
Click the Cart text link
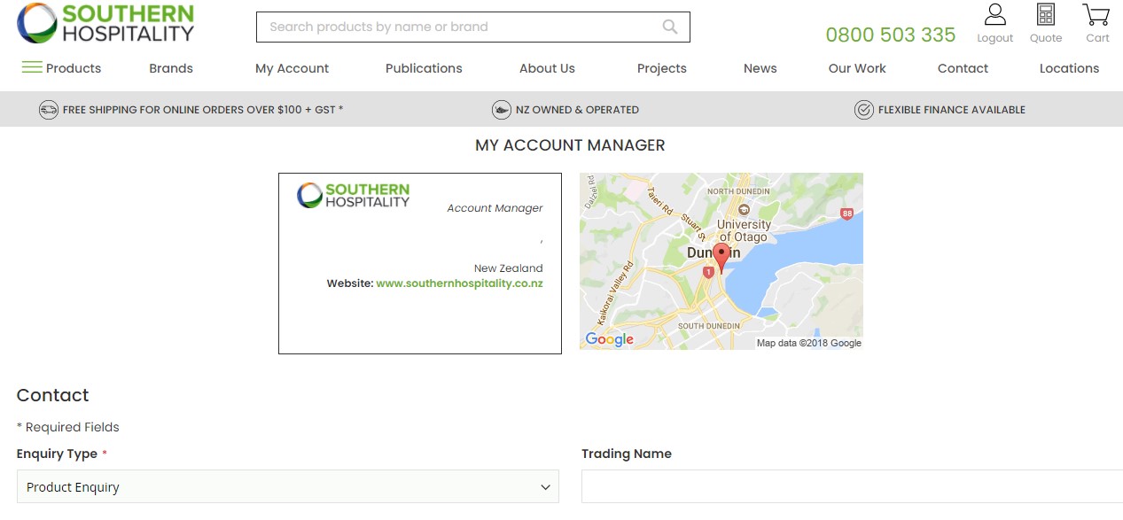tap(1097, 38)
